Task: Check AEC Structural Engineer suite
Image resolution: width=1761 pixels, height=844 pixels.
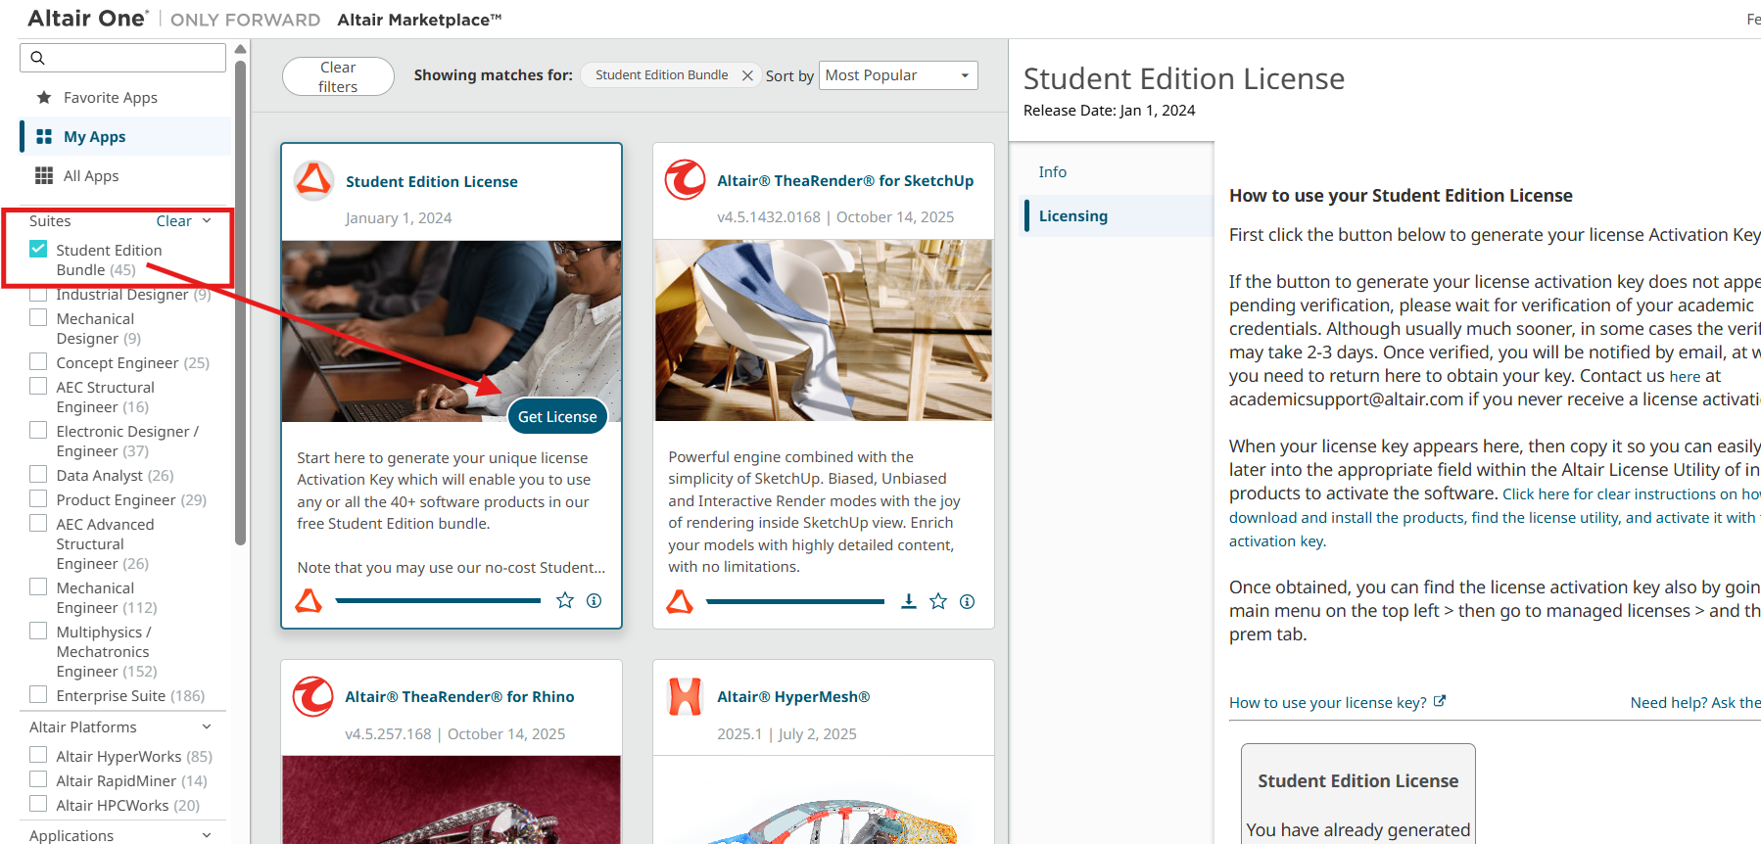Action: point(38,386)
